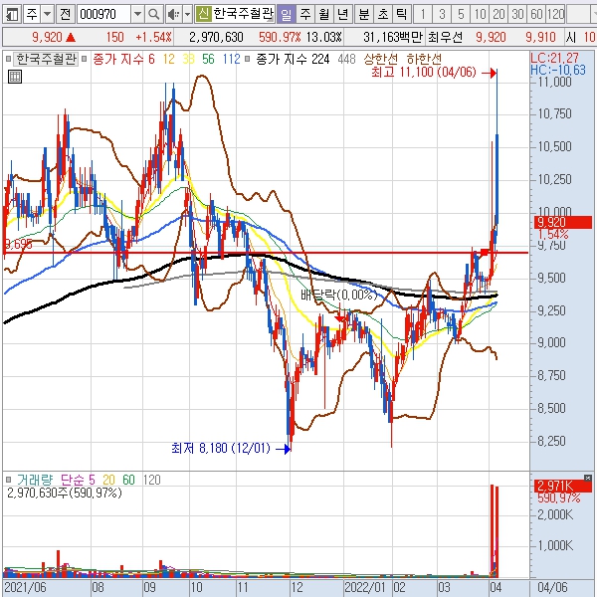The width and height of the screenshot is (597, 597).
Task: Open dropdown arrow beside speaker icon
Action: click(x=187, y=15)
